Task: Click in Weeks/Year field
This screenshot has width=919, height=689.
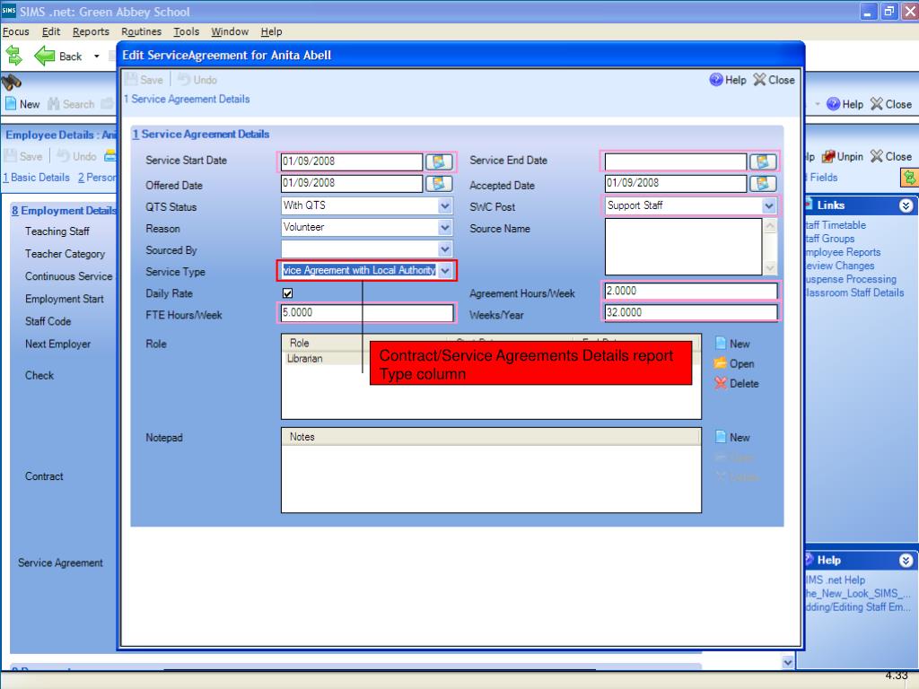Action: point(691,313)
